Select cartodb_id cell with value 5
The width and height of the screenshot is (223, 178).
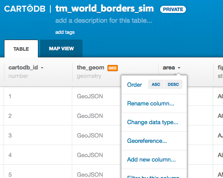(38, 171)
